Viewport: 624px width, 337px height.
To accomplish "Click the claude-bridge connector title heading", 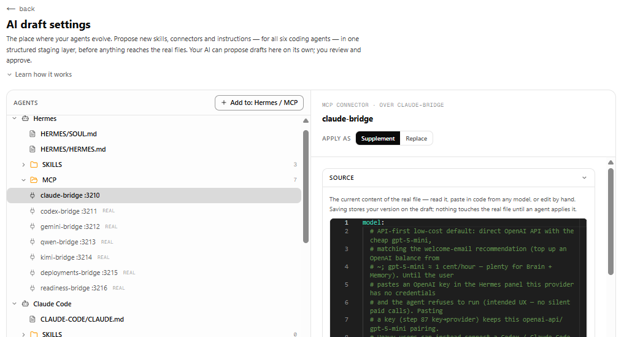I will coord(347,118).
